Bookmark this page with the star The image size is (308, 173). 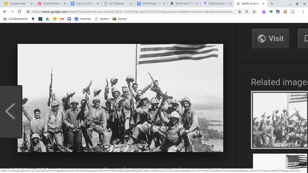[254, 12]
